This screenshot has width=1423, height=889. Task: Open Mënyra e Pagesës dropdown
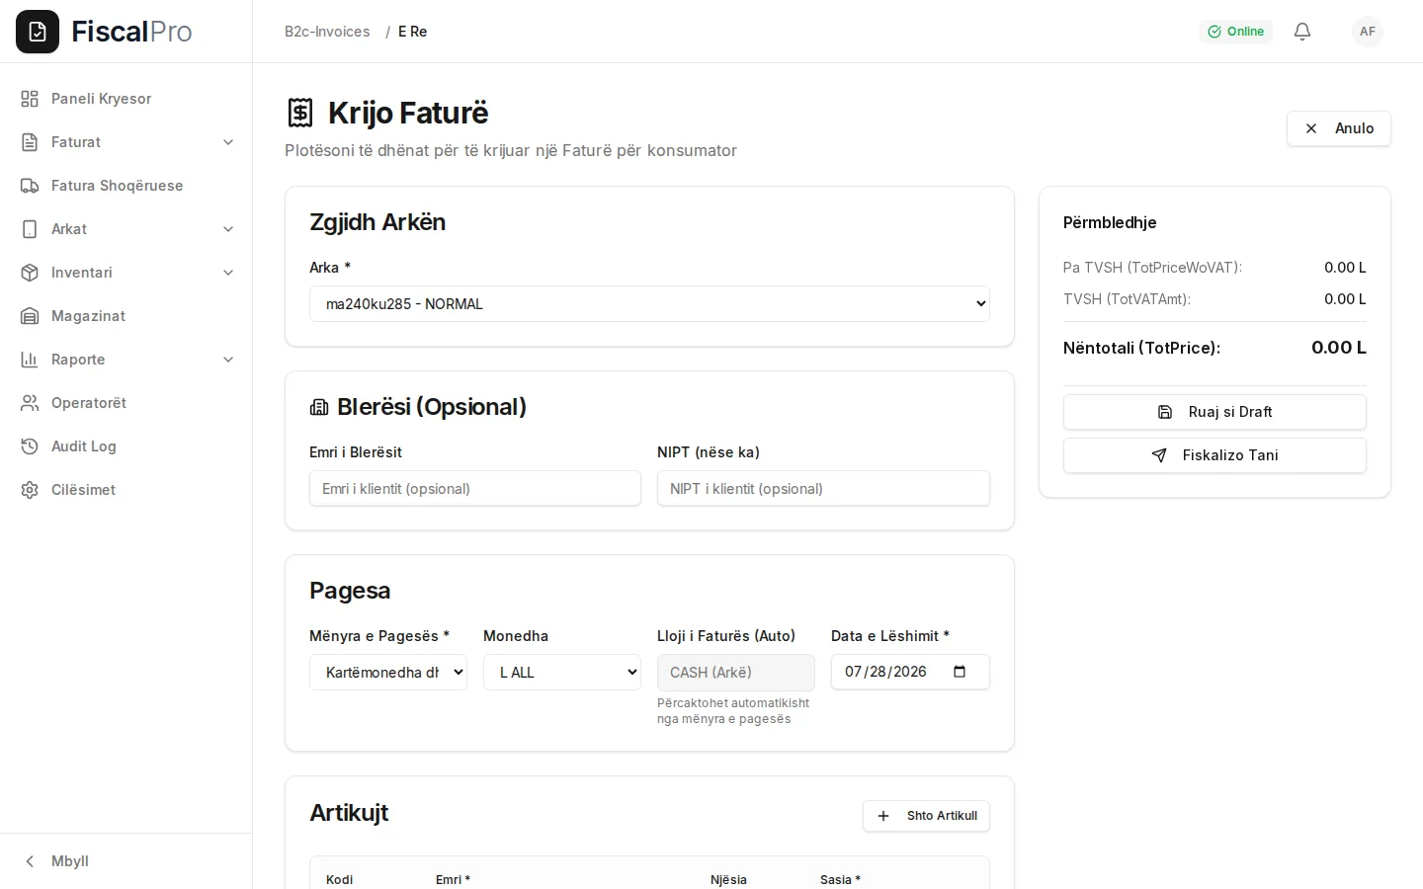tap(388, 672)
